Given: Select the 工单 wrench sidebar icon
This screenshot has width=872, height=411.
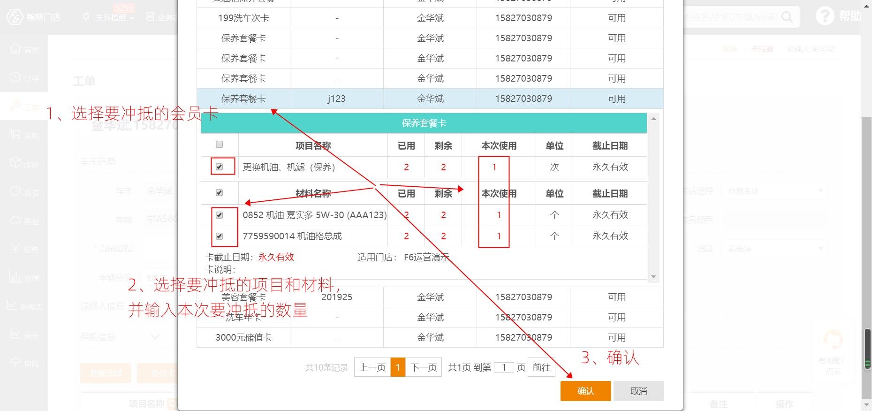Looking at the screenshot, I should pos(15,106).
